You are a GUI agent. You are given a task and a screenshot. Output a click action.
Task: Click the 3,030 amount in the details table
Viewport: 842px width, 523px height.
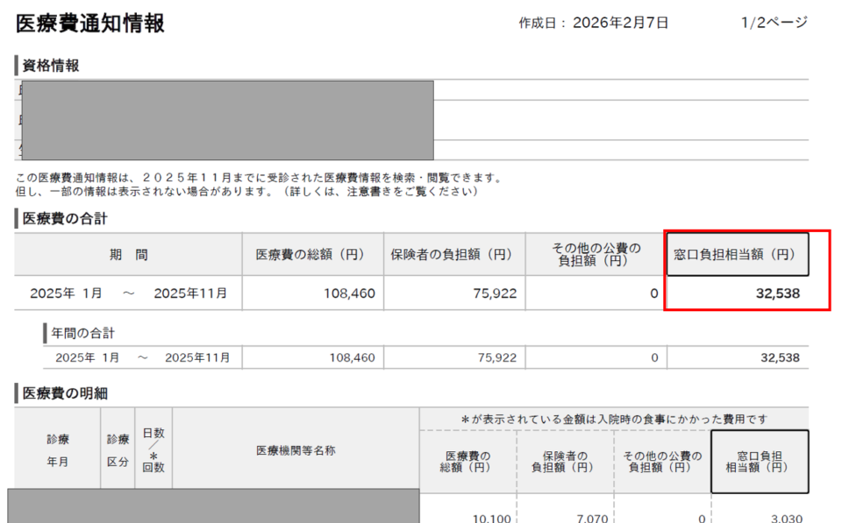(786, 519)
